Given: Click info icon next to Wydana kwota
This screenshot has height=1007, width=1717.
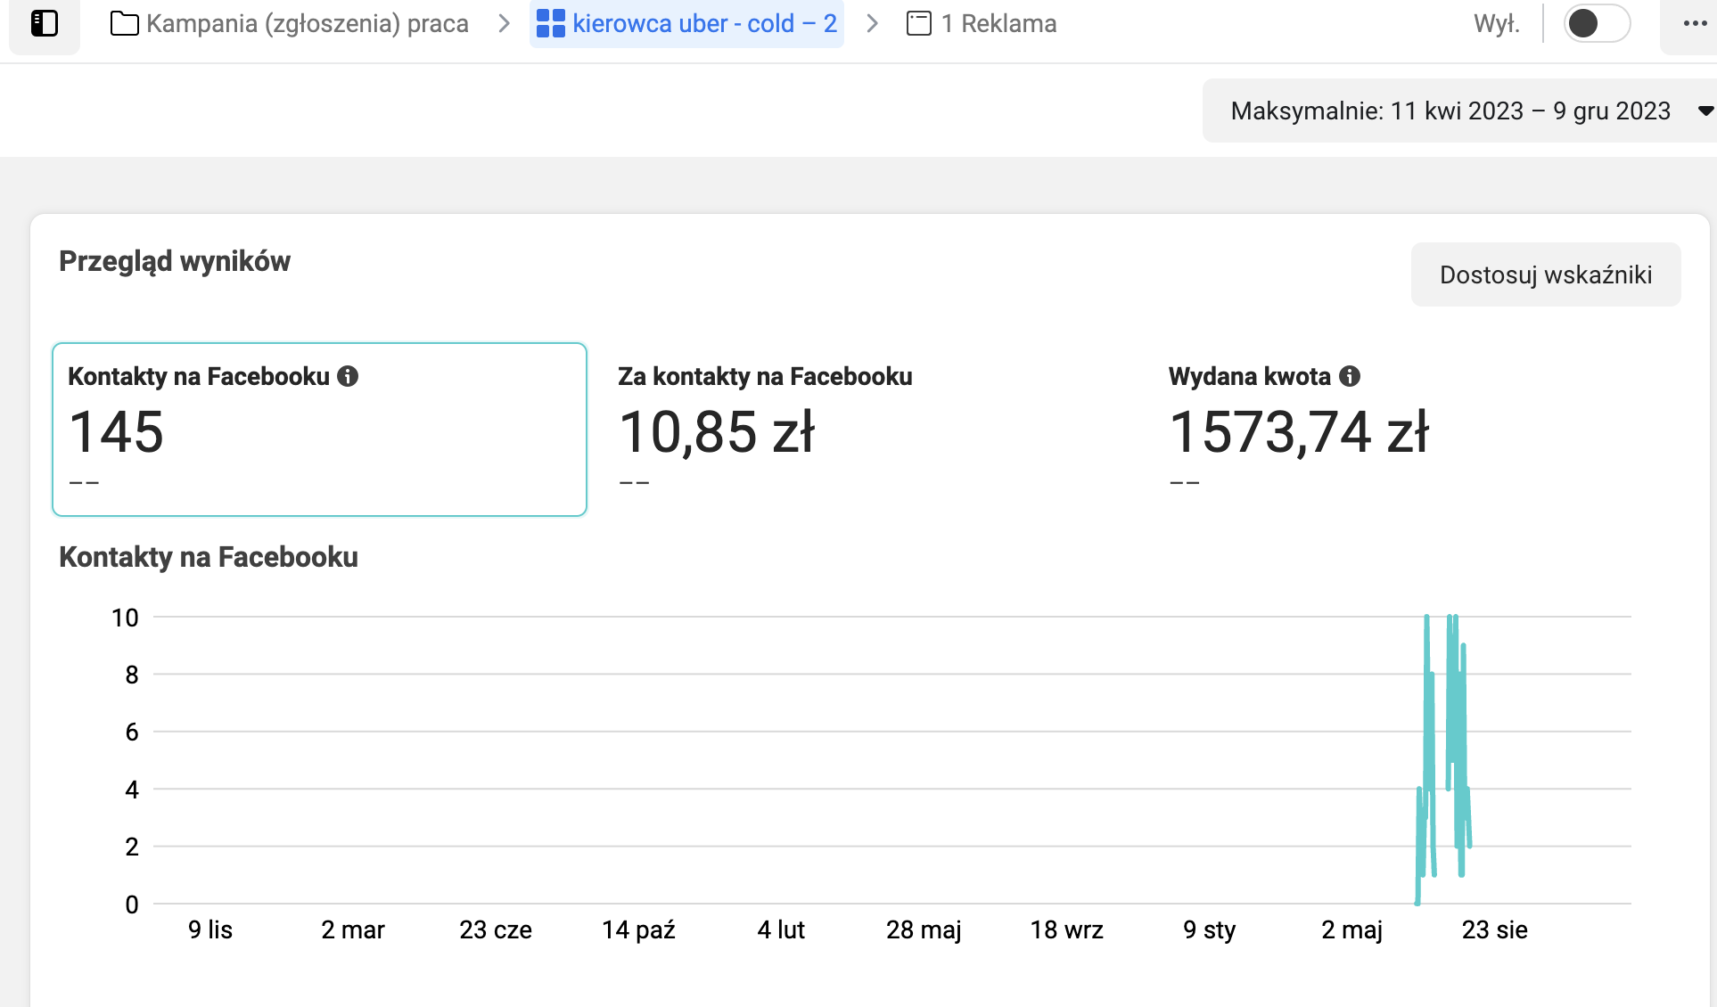Looking at the screenshot, I should click(1350, 376).
